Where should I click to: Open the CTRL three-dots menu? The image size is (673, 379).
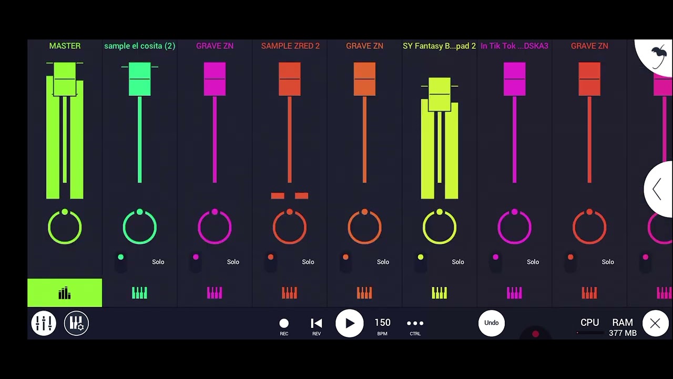(x=415, y=326)
